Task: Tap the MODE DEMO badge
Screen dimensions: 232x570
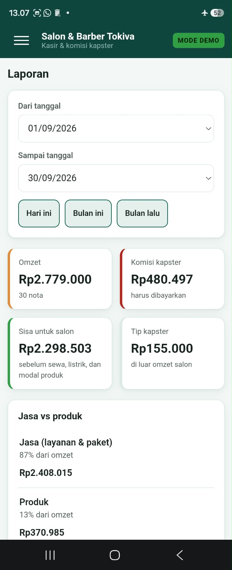Action: tap(199, 40)
